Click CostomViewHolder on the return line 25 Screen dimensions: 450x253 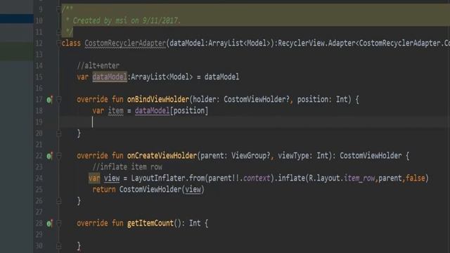click(x=150, y=190)
